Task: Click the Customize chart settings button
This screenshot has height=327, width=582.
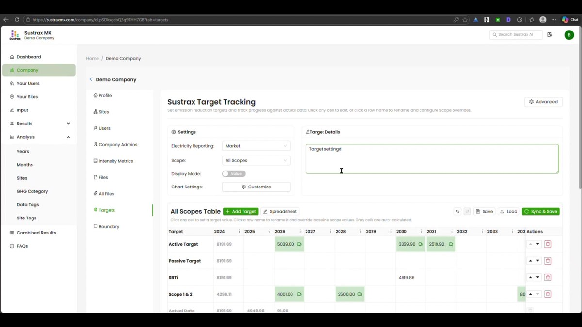Action: tap(256, 187)
